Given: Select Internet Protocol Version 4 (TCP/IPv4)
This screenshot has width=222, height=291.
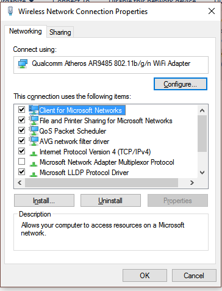Looking at the screenshot, I should [95, 152].
